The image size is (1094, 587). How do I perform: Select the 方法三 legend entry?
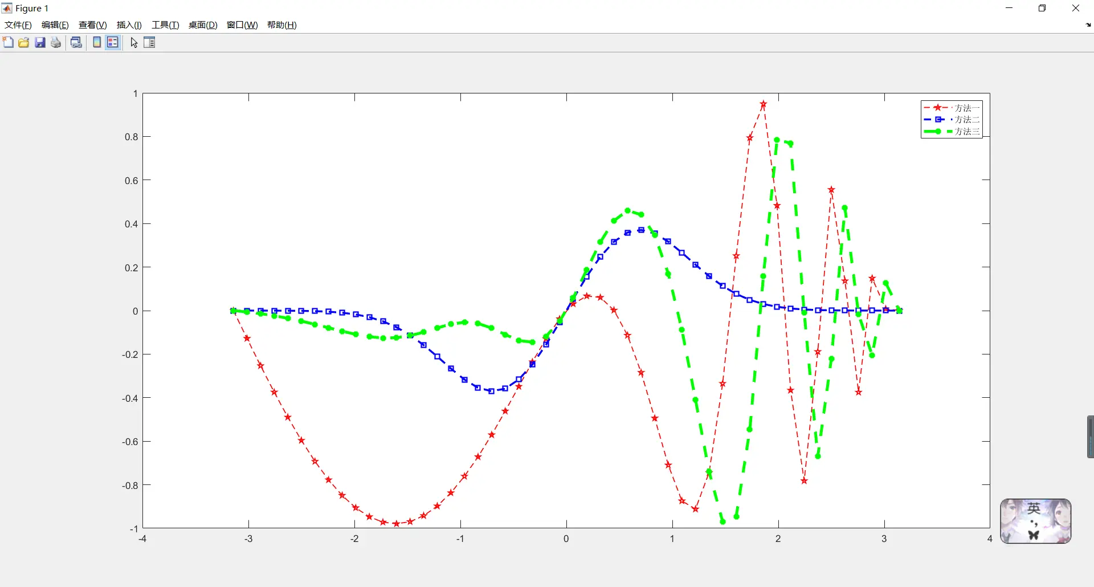[952, 132]
